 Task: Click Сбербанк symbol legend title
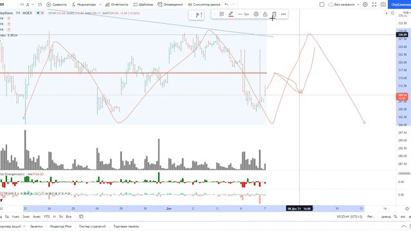pyautogui.click(x=6, y=13)
